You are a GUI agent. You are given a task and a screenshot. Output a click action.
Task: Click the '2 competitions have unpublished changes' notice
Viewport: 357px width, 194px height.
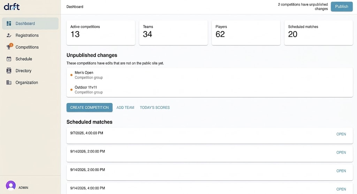303,7
